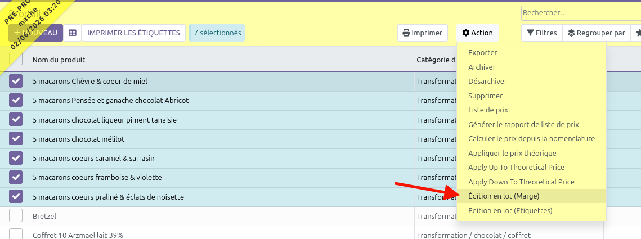641x239 pixels.
Task: Uncheck 5 macarons chocolat liqueur piment tanaisie
Action: point(16,120)
